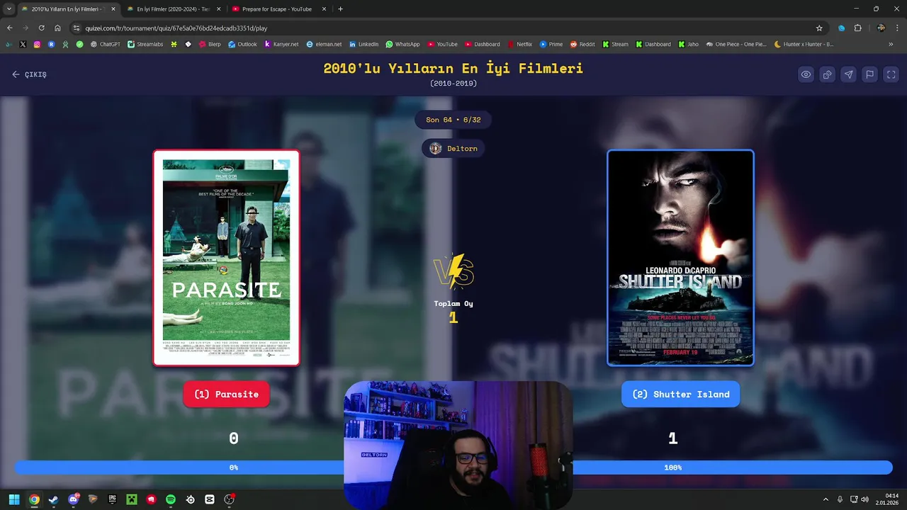The width and height of the screenshot is (907, 510).
Task: Open the Chrome three-dot menu
Action: 897,28
